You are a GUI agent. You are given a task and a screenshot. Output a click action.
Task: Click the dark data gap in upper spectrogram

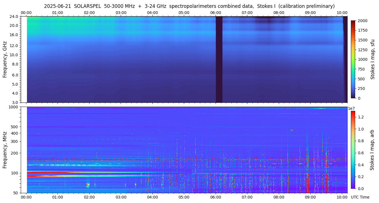(x=219, y=59)
